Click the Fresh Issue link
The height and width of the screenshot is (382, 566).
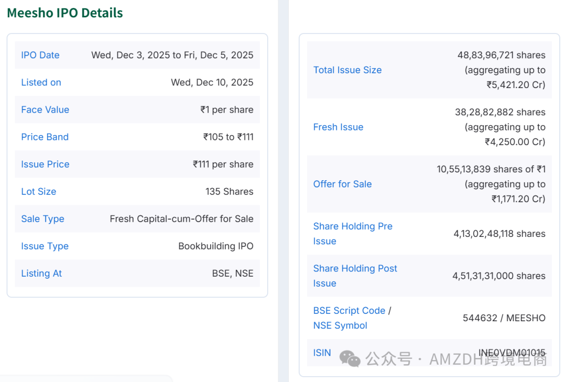point(338,127)
